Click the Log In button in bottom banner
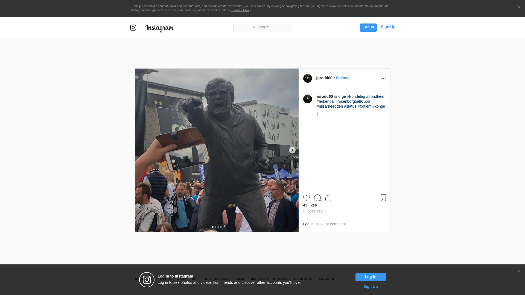Screen dimensions: 525x295 click(371, 277)
